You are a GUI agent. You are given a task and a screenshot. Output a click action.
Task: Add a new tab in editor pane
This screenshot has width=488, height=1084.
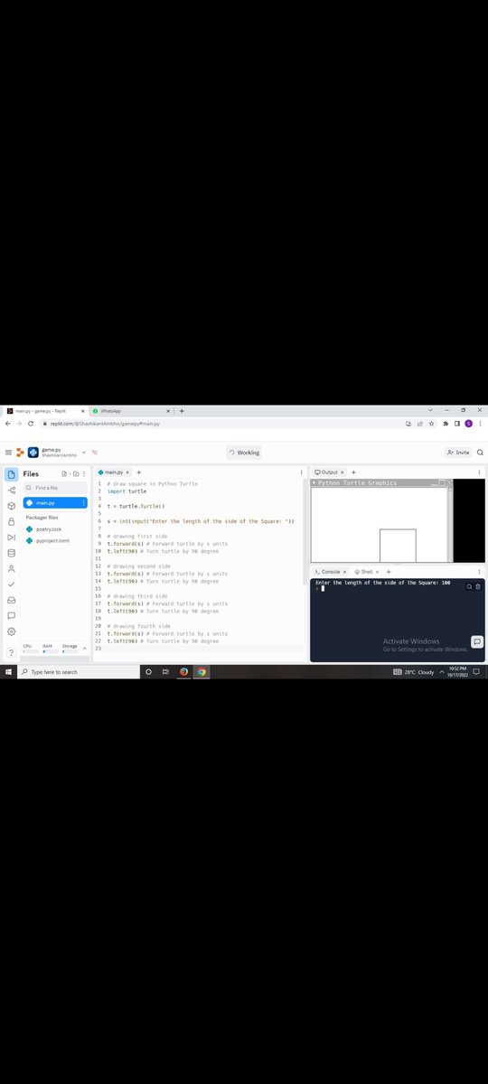(x=138, y=472)
